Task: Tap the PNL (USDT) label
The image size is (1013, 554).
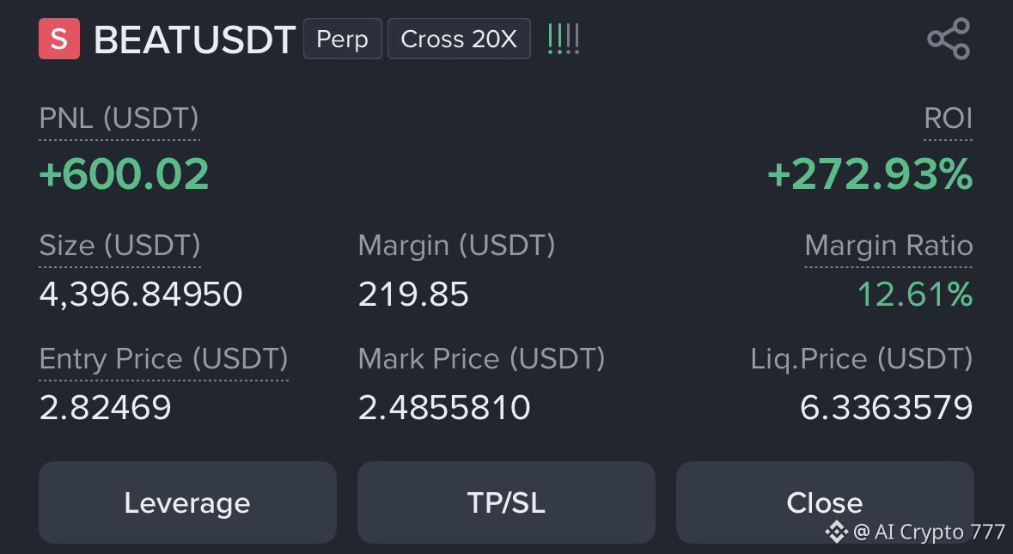Action: coord(119,119)
